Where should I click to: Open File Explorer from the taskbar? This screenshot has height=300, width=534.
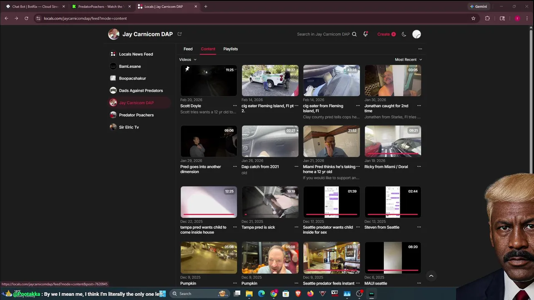249,294
